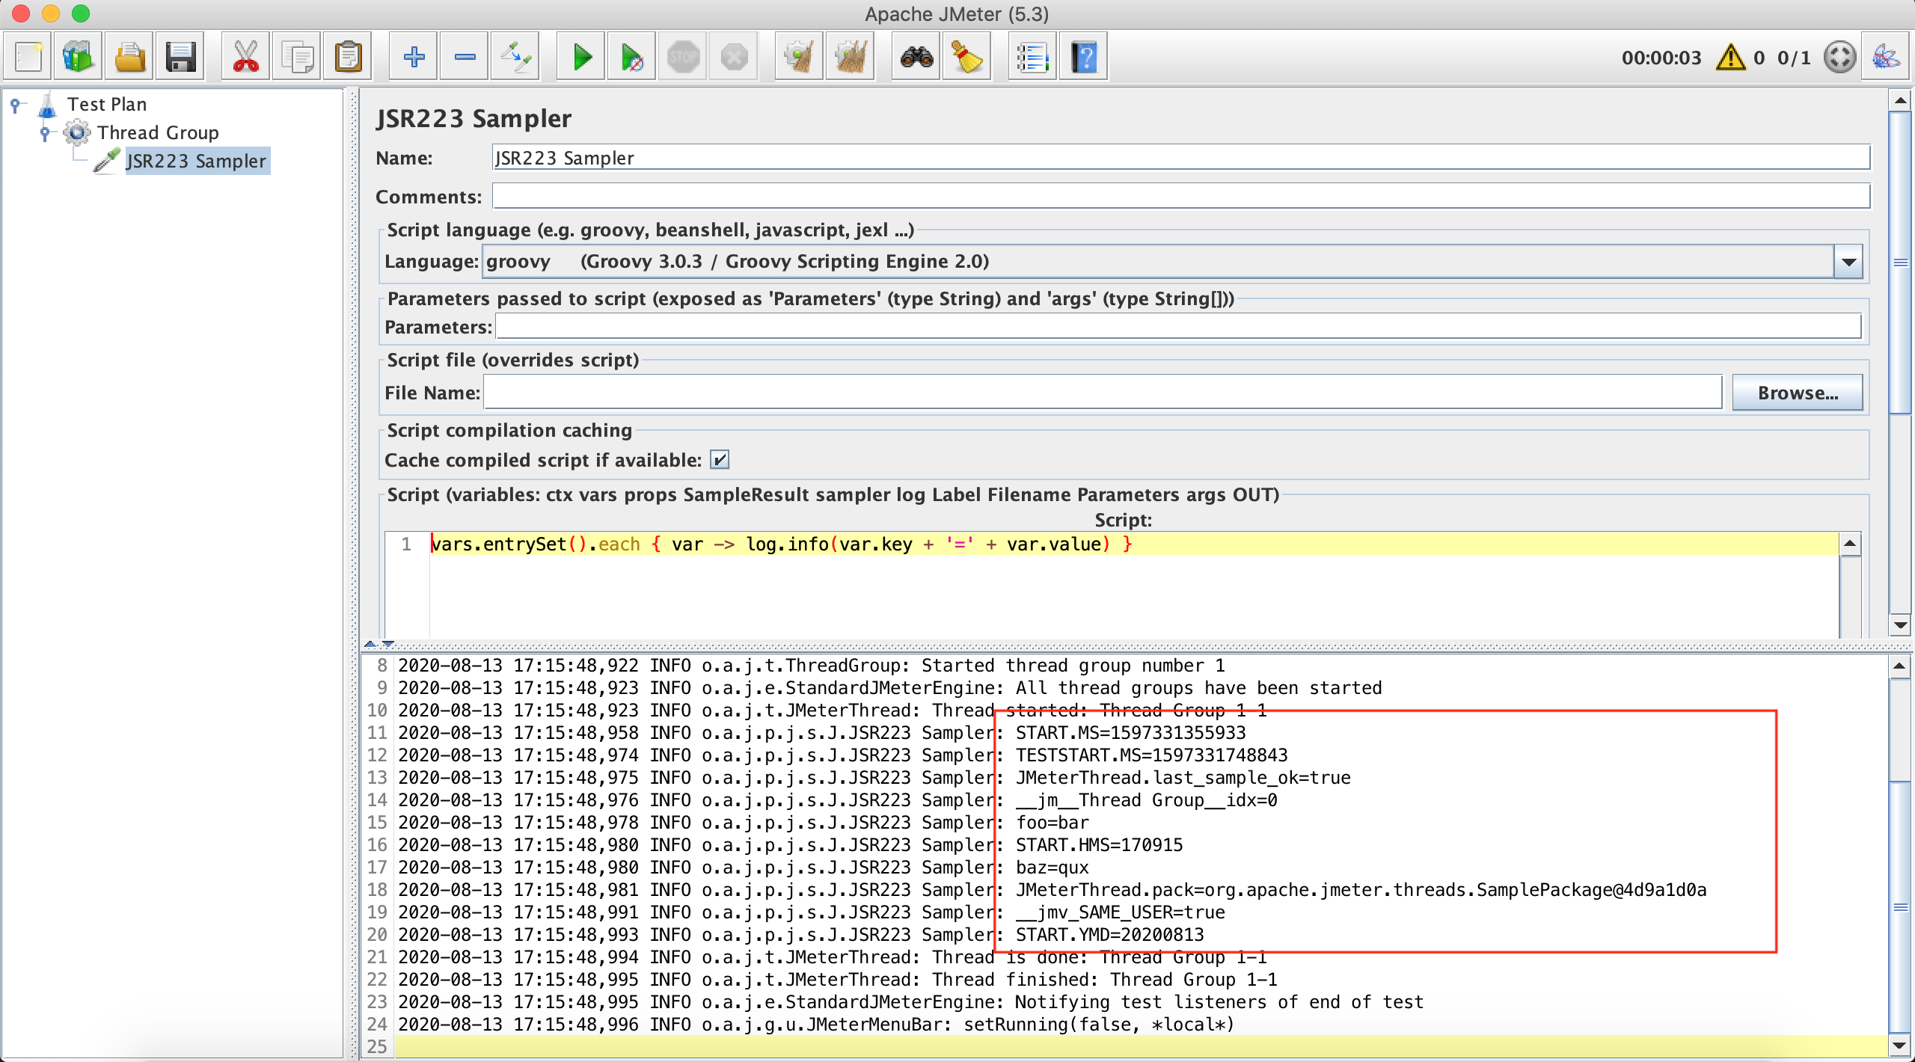
Task: Click elapsed time 00:00:03 display
Action: [x=1661, y=58]
